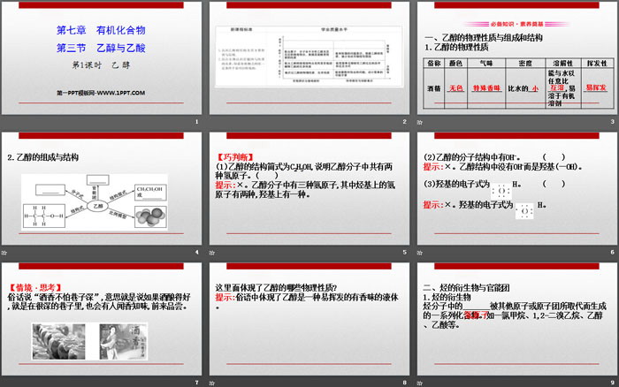Select slide 3 thumbnail about 乙醇的物理性质
This screenshot has height=387, width=619.
coord(517,58)
